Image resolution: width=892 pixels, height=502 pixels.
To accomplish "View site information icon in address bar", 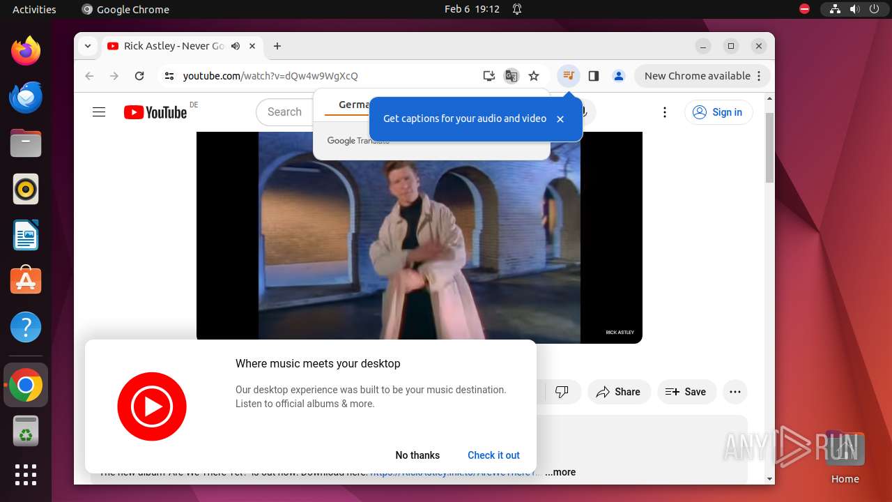I will pyautogui.click(x=169, y=76).
